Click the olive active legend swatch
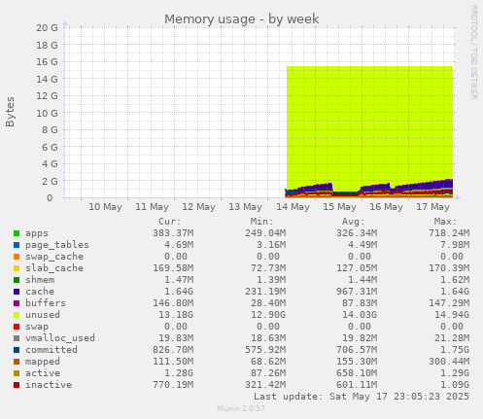 click(x=17, y=373)
